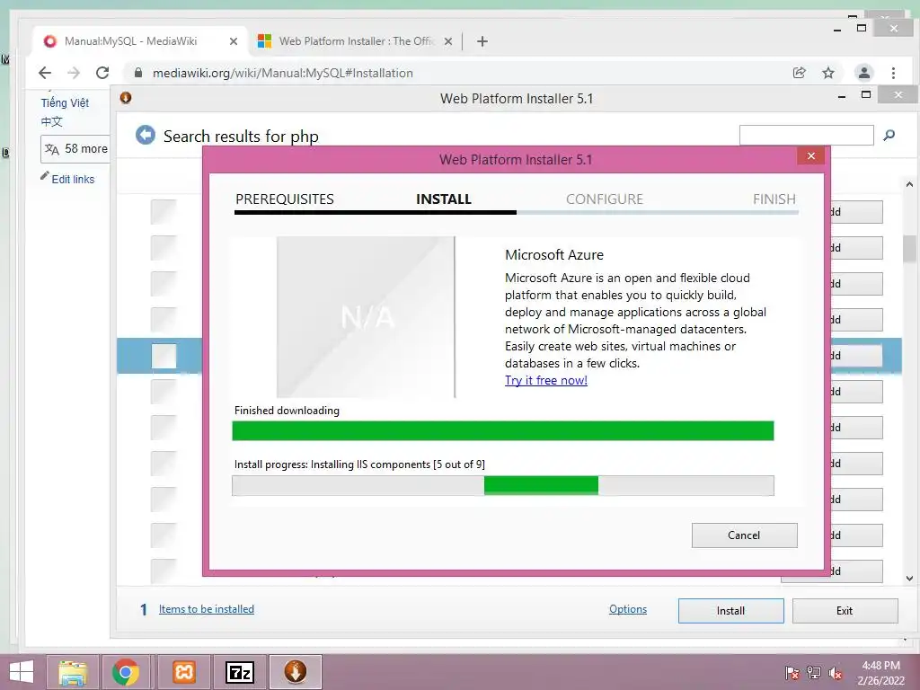The image size is (920, 690).
Task: Switch to the Web Platform Installer browser tab
Action: tap(355, 41)
